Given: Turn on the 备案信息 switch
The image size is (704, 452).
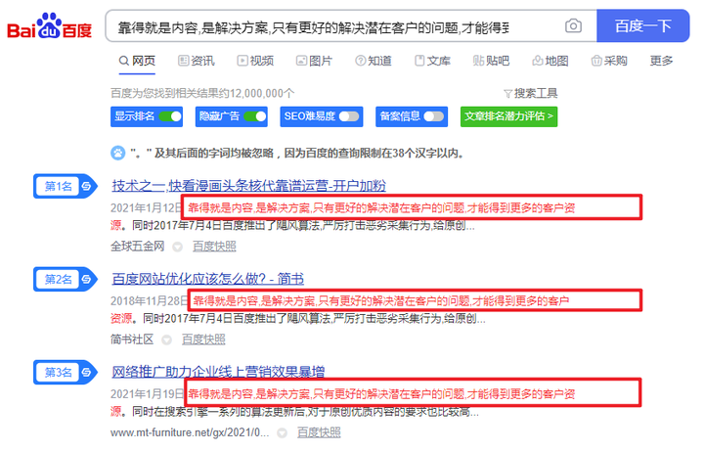Looking at the screenshot, I should 434,116.
